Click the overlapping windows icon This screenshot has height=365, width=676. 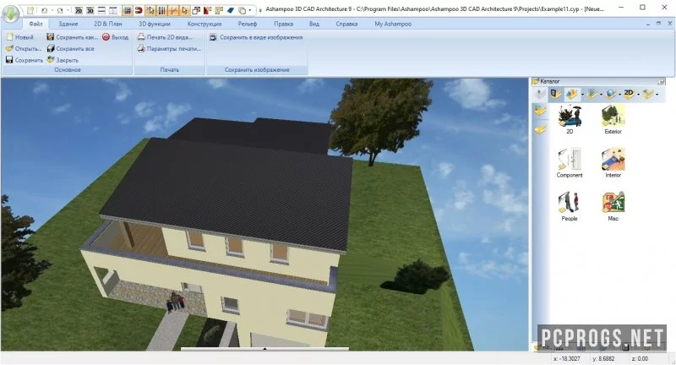click(x=196, y=10)
